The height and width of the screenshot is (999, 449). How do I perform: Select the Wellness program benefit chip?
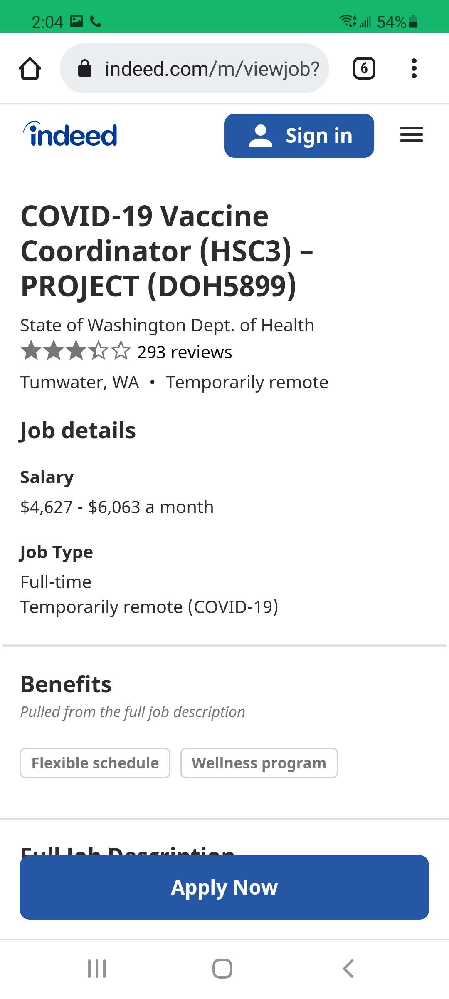(x=259, y=763)
